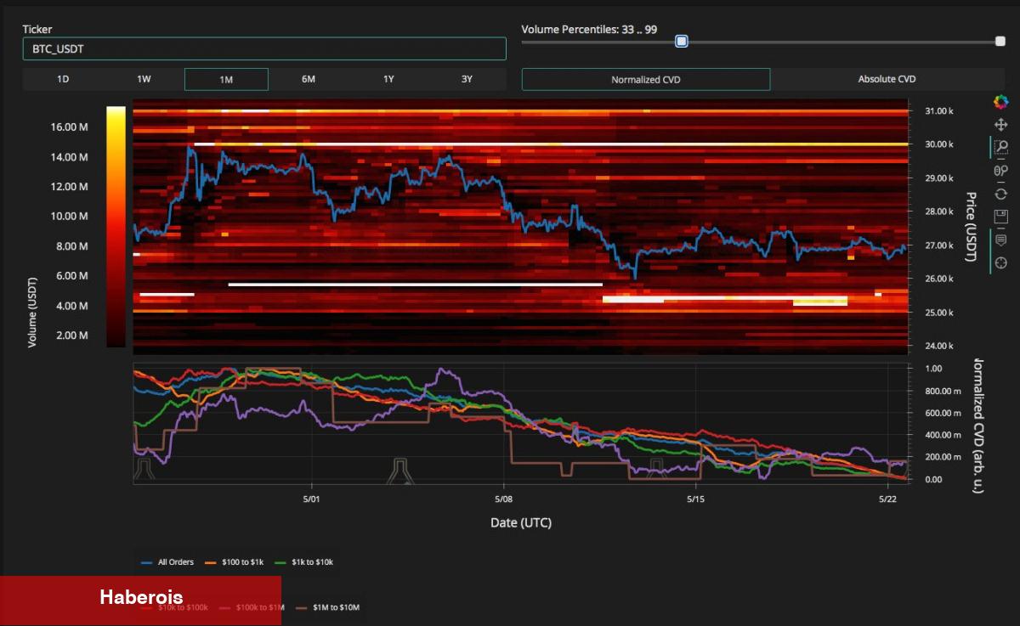Click the 5/08 date axis label
Image resolution: width=1020 pixels, height=626 pixels.
[503, 499]
